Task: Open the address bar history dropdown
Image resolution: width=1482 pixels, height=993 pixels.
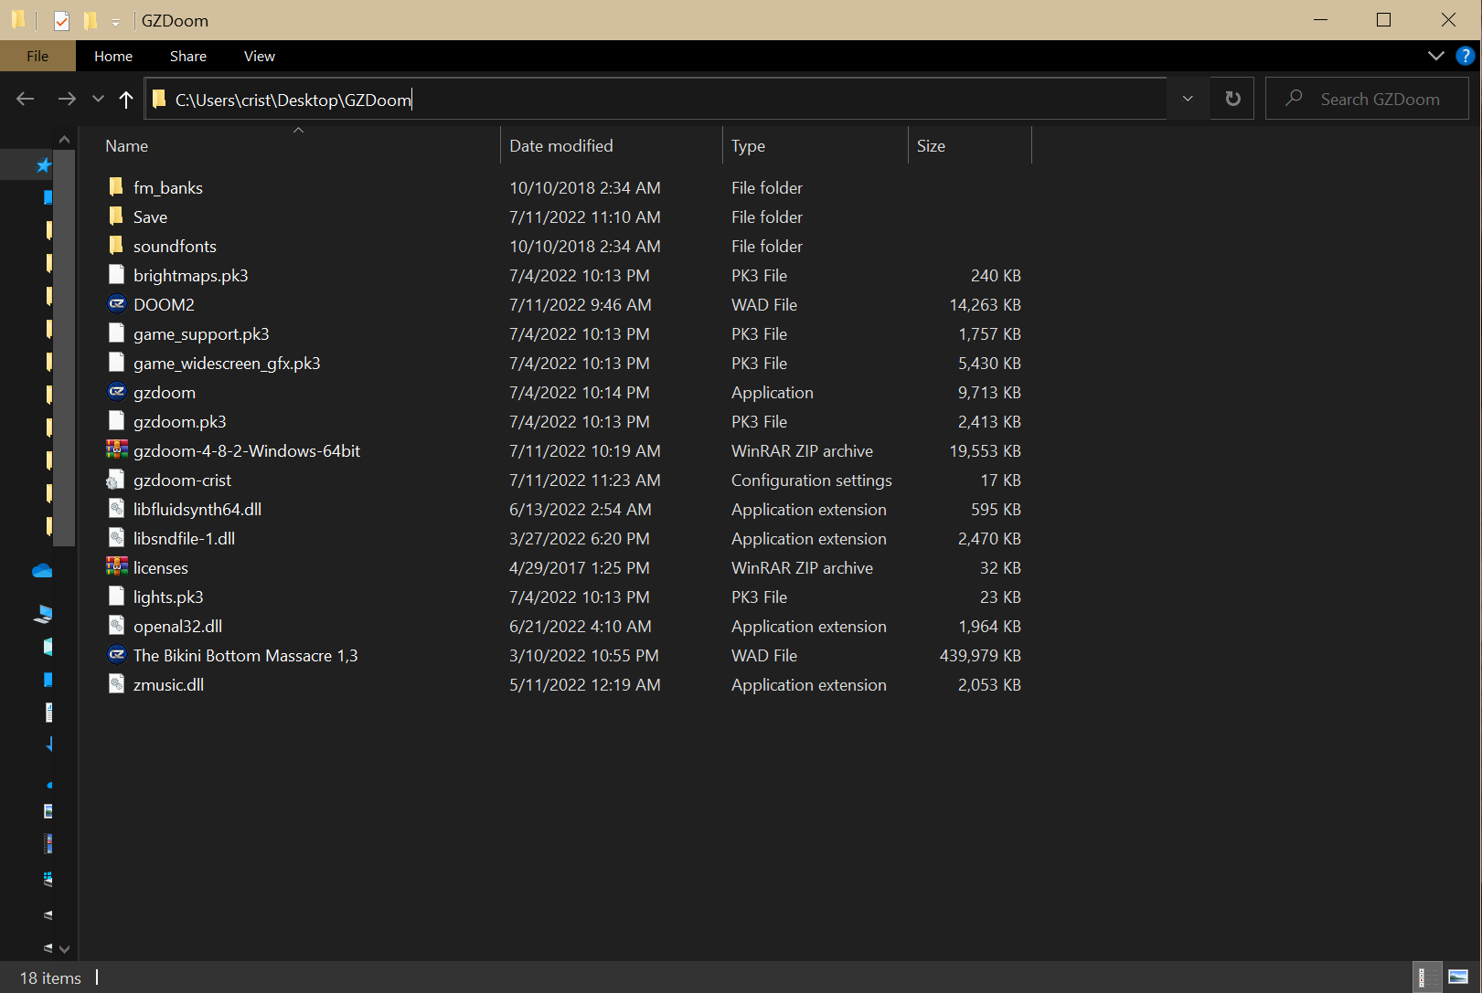Action: pos(1187,99)
